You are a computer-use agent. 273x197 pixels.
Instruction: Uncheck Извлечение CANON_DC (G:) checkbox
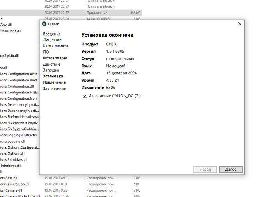point(85,96)
